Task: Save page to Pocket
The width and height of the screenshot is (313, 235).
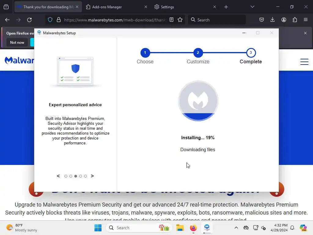Action: click(x=262, y=20)
